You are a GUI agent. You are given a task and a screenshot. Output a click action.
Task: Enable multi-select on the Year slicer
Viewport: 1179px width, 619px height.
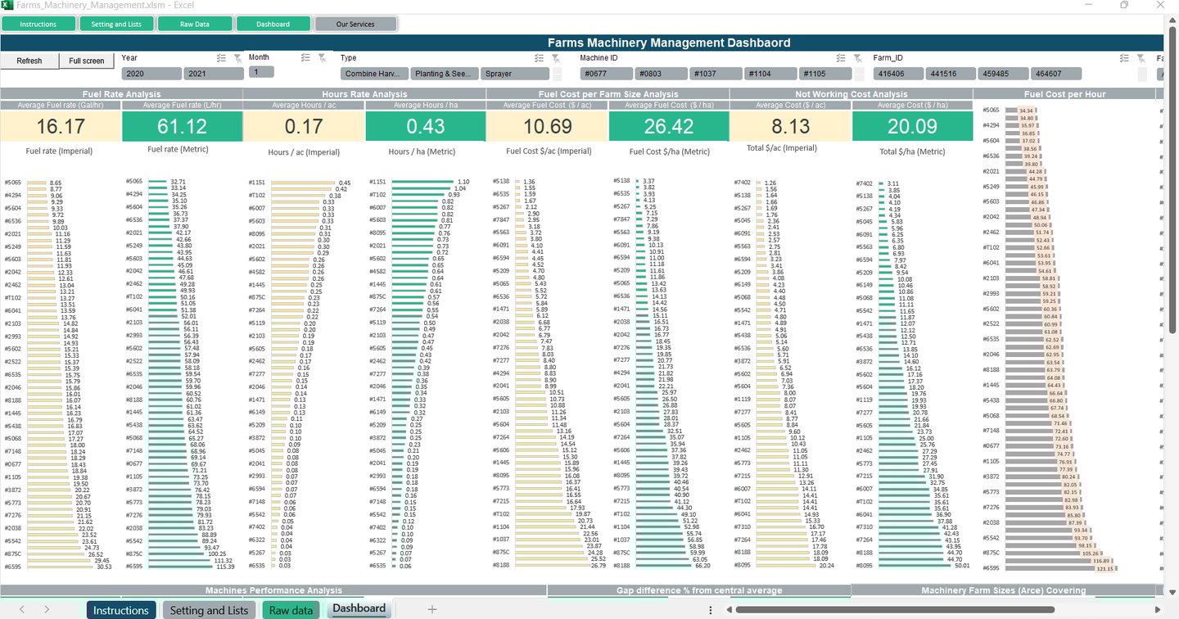pos(221,57)
